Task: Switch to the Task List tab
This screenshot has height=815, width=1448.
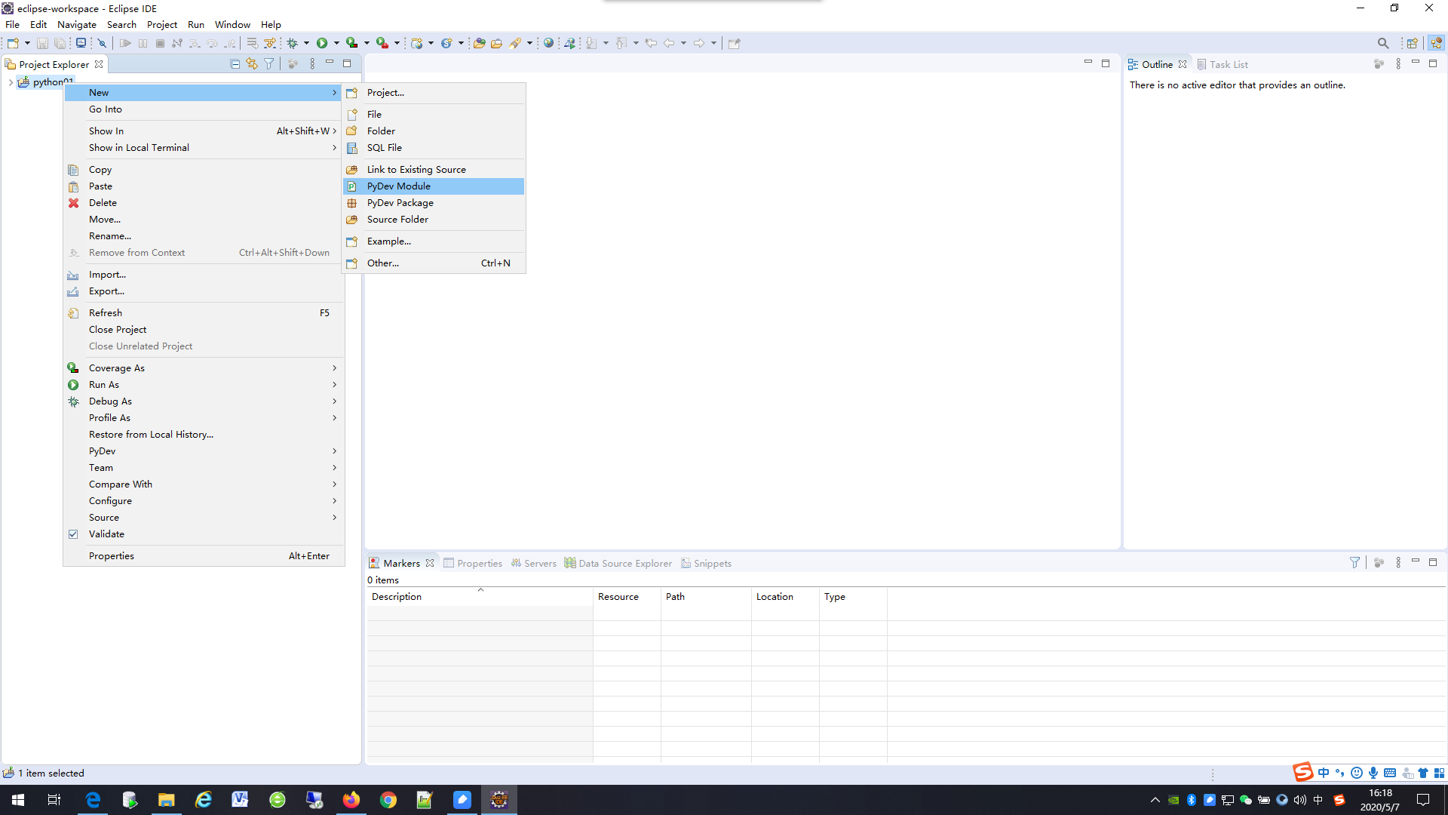Action: pos(1228,65)
